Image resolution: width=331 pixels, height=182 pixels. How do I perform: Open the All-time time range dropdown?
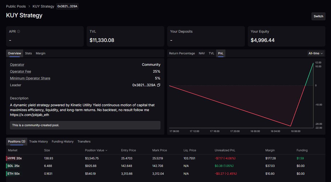(x=315, y=53)
